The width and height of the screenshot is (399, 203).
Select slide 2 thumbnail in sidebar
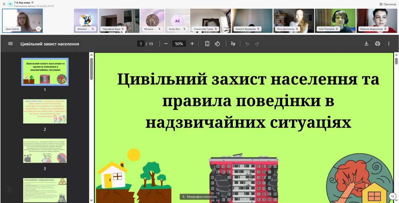click(45, 111)
